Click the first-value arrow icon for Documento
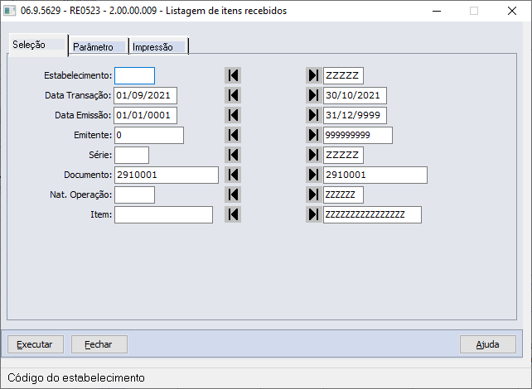This screenshot has height=389, width=532. point(233,175)
